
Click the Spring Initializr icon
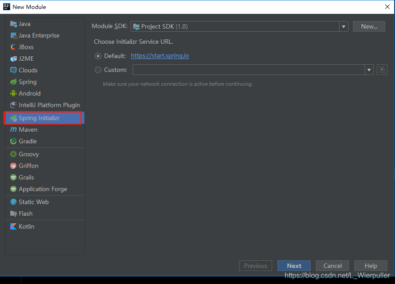pos(13,118)
